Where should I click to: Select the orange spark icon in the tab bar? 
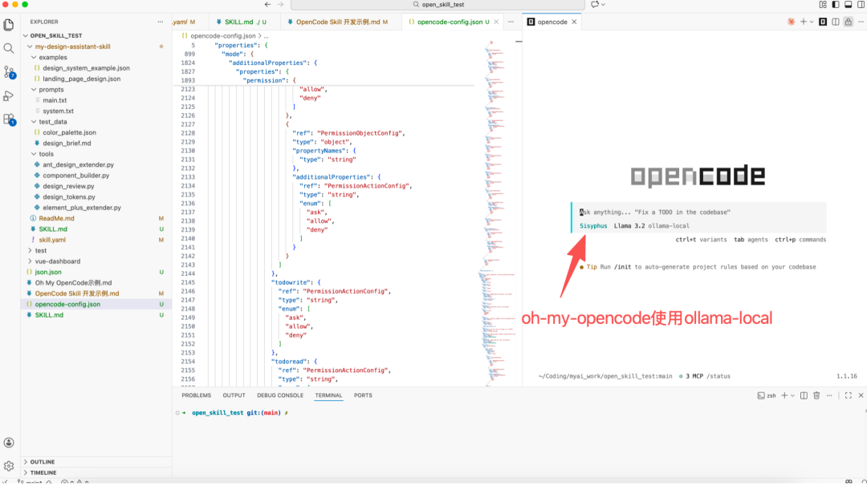(791, 22)
